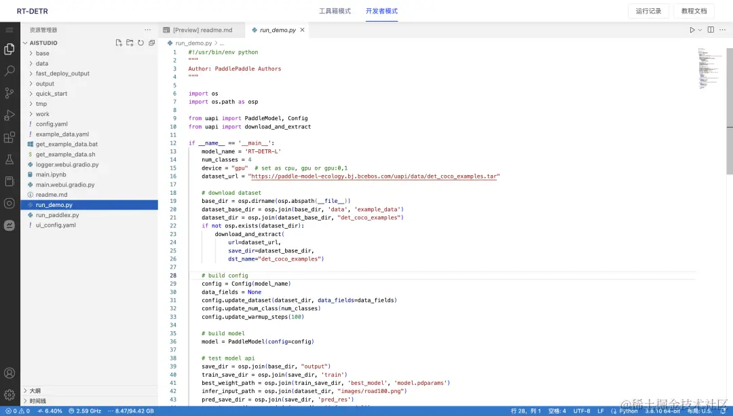The width and height of the screenshot is (733, 416).
Task: Open the dark chart icon in activity bar
Action: 10,225
